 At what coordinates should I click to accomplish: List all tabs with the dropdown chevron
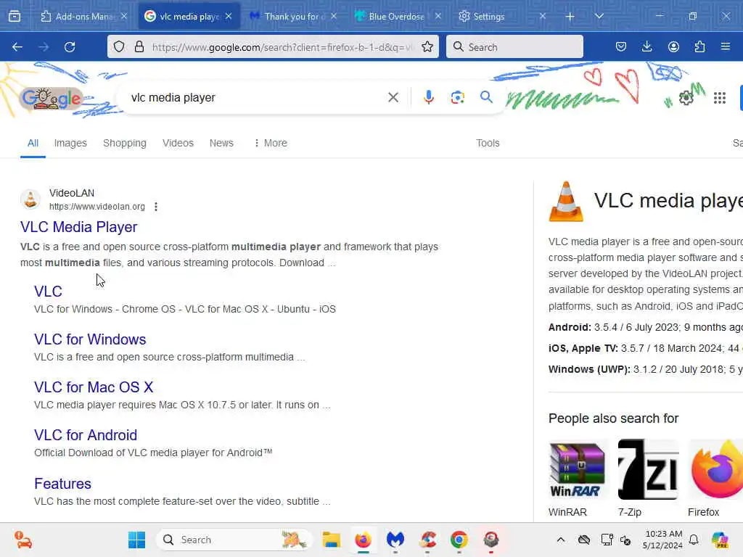point(599,17)
